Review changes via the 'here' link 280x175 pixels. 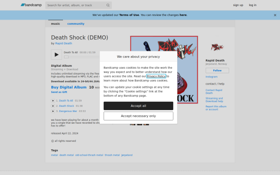pyautogui.click(x=183, y=15)
